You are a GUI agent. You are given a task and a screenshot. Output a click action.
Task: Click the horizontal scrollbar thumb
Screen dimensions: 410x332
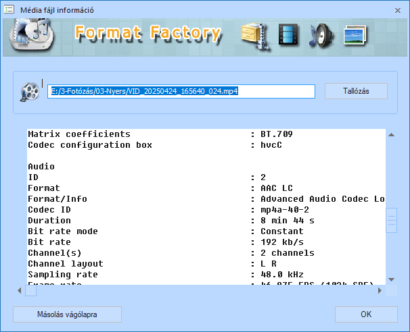click(x=30, y=290)
